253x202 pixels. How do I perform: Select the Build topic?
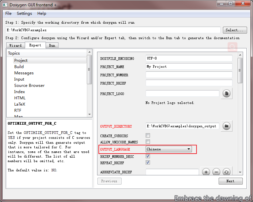[x=19, y=67]
